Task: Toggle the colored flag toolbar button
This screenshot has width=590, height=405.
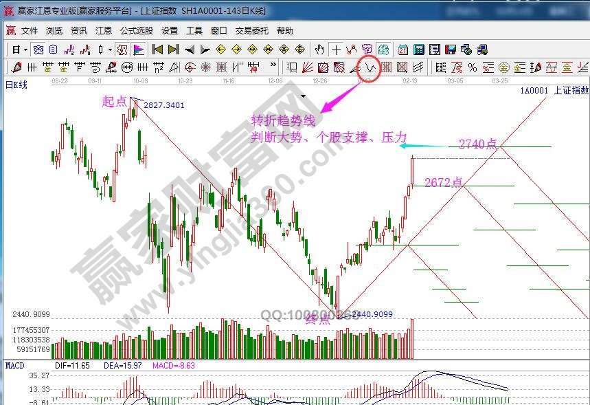Action: 139,50
